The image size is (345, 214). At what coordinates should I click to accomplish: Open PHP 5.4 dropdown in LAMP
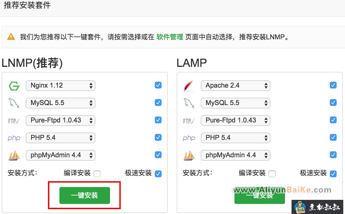[x=235, y=138]
